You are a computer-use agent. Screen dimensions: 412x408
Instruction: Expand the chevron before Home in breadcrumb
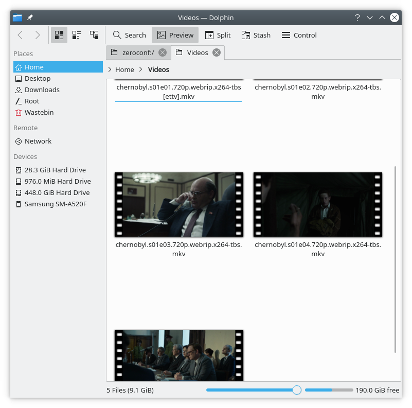pos(110,69)
